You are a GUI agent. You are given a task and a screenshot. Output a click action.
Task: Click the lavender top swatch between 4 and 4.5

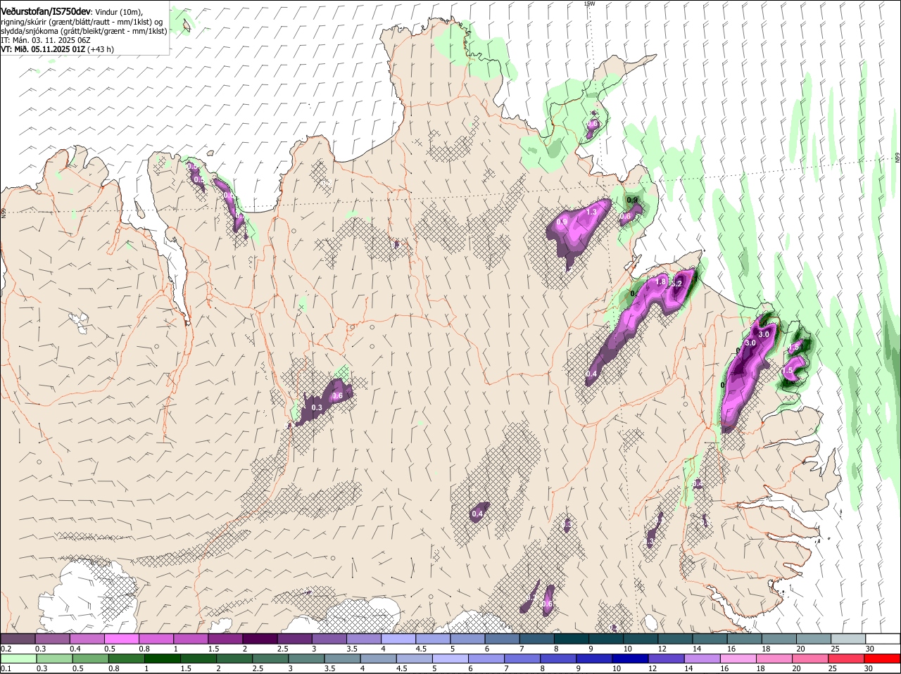[398, 638]
